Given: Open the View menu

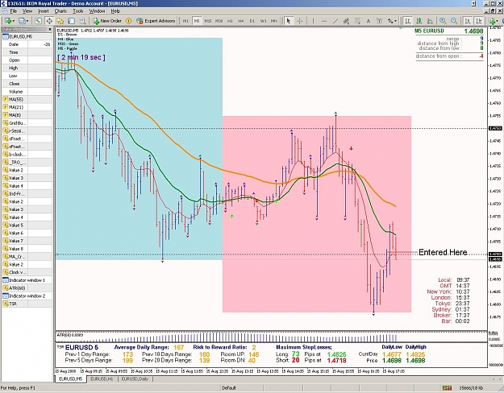Looking at the screenshot, I should [27, 11].
